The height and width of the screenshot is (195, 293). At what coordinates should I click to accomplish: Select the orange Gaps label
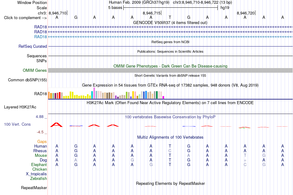(x=42, y=141)
